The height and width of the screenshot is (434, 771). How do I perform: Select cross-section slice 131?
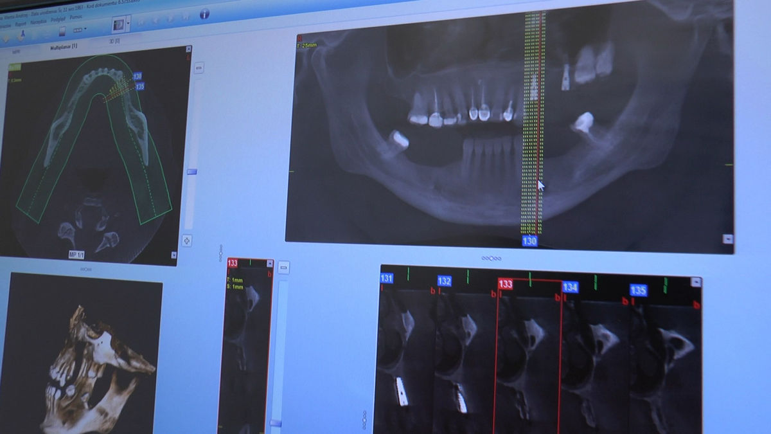tap(387, 278)
